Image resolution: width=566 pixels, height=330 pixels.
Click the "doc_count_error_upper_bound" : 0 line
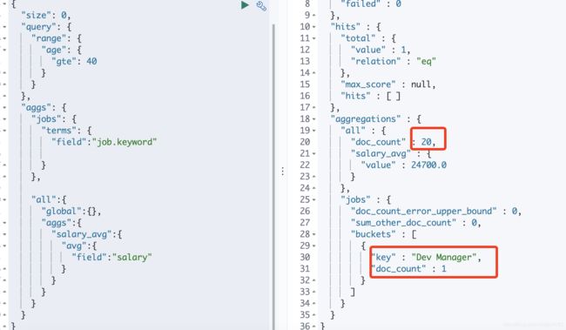tap(436, 212)
